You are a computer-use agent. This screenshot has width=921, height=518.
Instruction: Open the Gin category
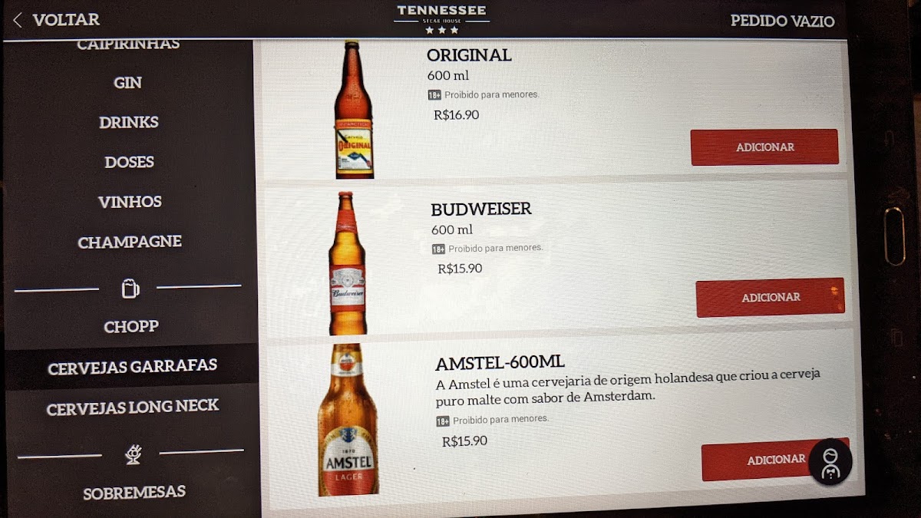(127, 83)
